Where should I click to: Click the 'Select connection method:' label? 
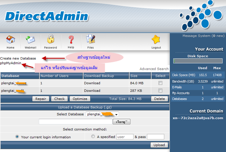click(x=85, y=129)
